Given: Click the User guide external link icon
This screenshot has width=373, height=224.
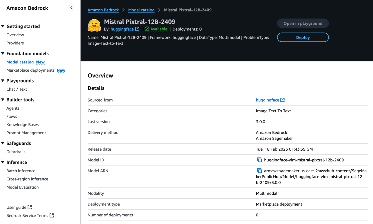Looking at the screenshot, I should coord(30,207).
